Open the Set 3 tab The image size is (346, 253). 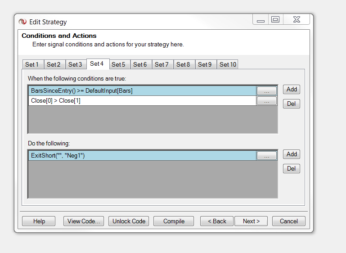[76, 64]
